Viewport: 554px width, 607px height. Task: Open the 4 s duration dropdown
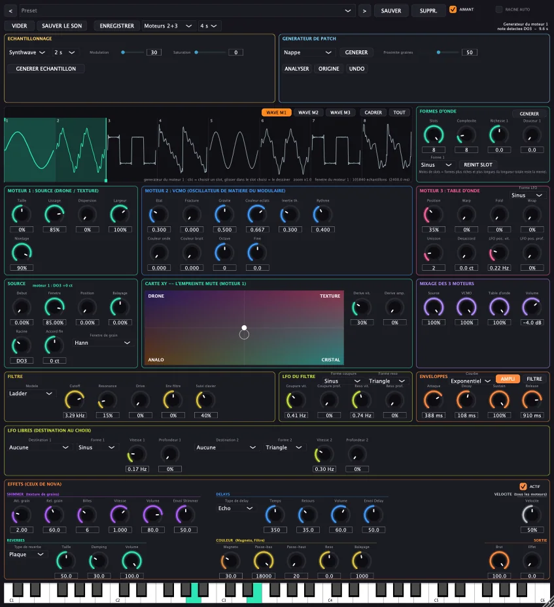tap(209, 26)
